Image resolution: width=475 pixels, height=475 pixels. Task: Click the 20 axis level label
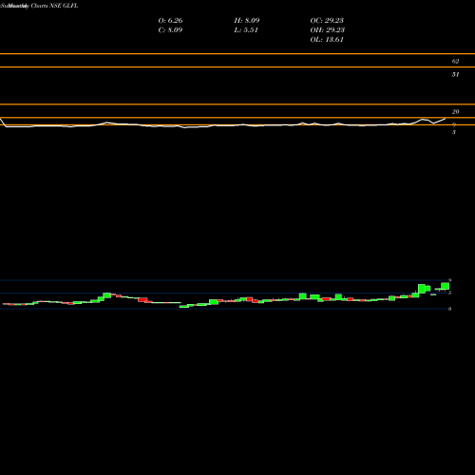pyautogui.click(x=455, y=112)
